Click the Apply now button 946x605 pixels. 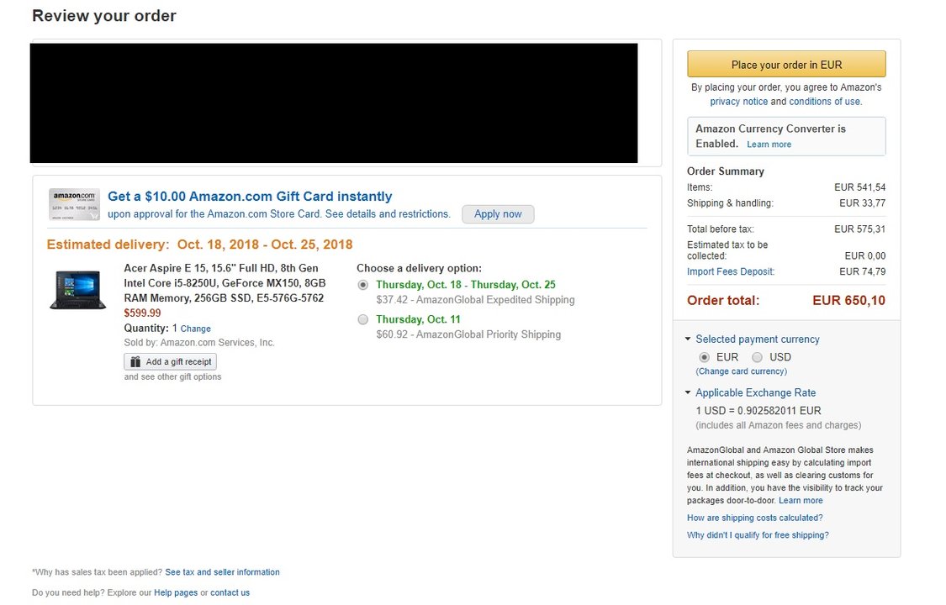click(x=498, y=214)
